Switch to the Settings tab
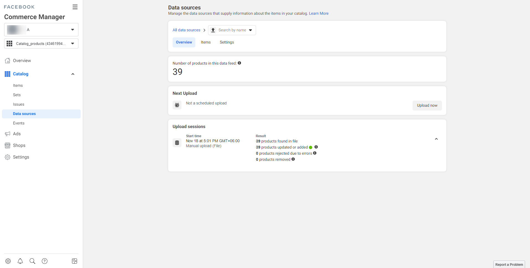The height and width of the screenshot is (268, 530). 227,42
